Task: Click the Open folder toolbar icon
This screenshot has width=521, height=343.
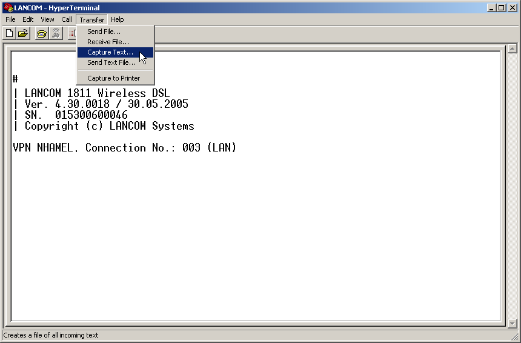Action: coord(23,33)
